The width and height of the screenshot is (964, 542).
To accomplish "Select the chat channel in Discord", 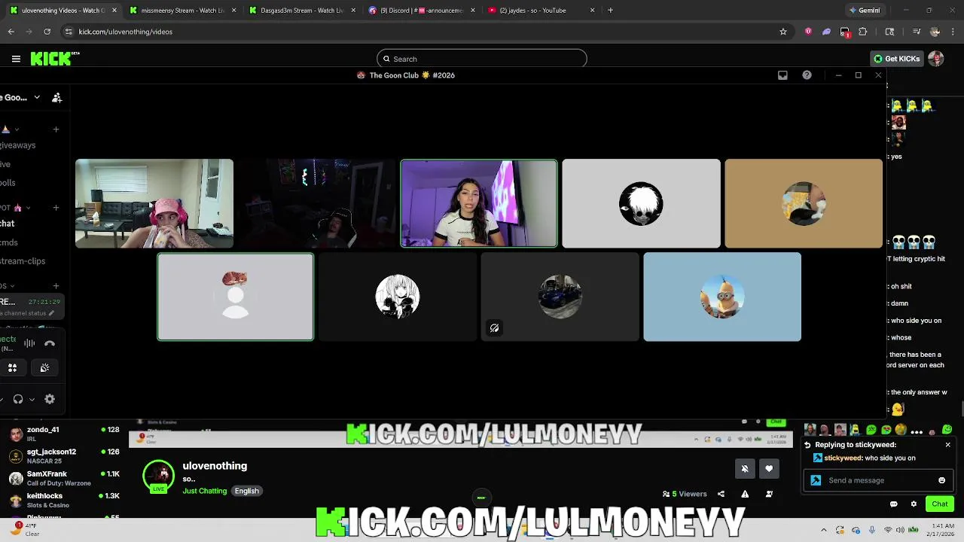I will coord(8,224).
